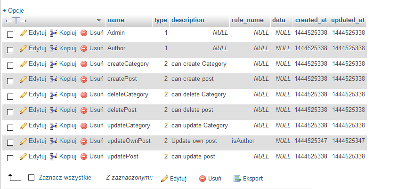Click the copy icon for Author row
The image size is (405, 189).
tap(54, 48)
